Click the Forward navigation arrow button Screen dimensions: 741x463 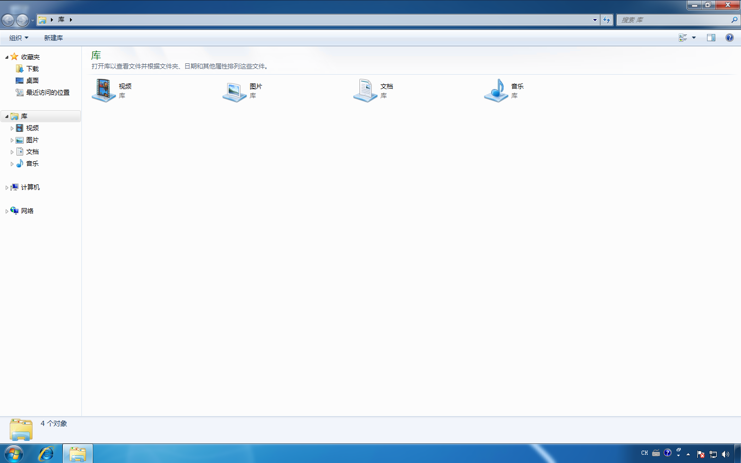pyautogui.click(x=22, y=20)
